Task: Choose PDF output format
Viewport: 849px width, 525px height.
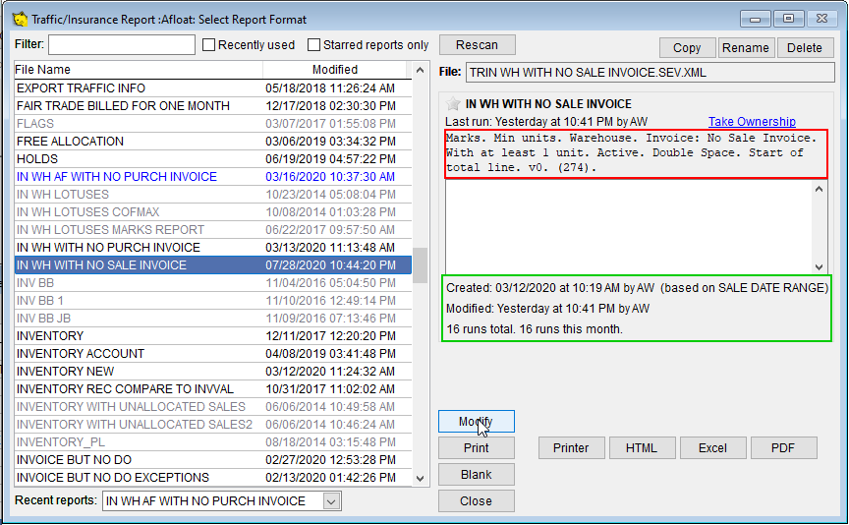Action: (x=783, y=448)
